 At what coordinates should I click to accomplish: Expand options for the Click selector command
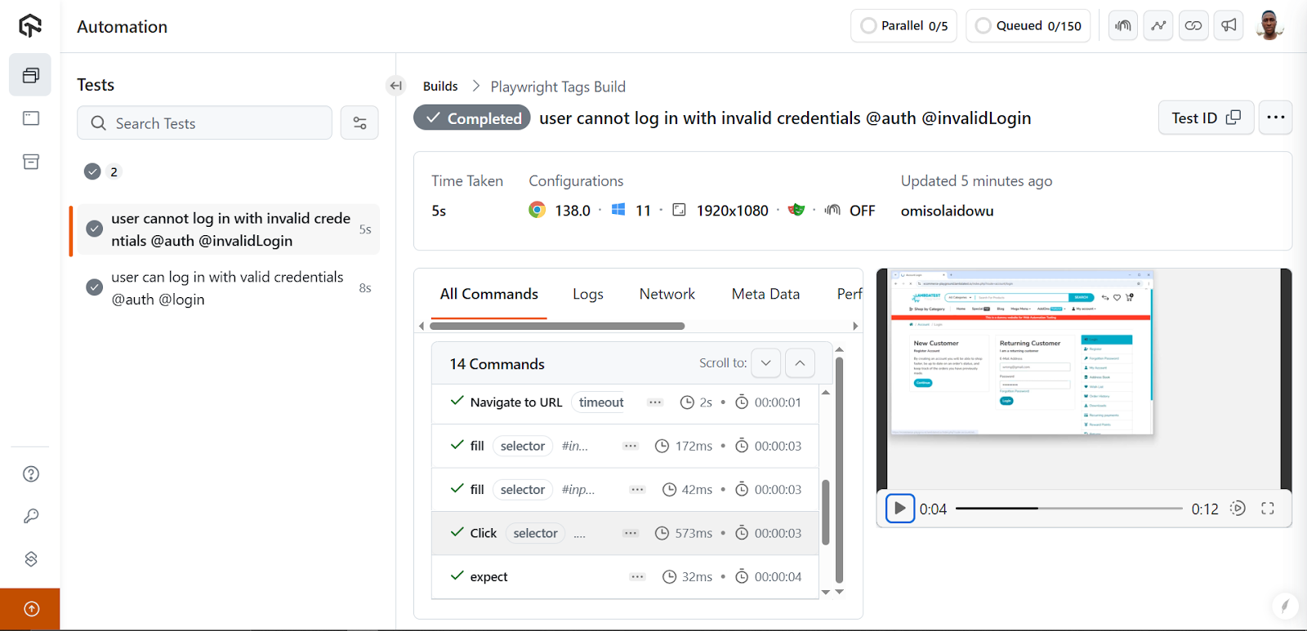[x=631, y=533]
